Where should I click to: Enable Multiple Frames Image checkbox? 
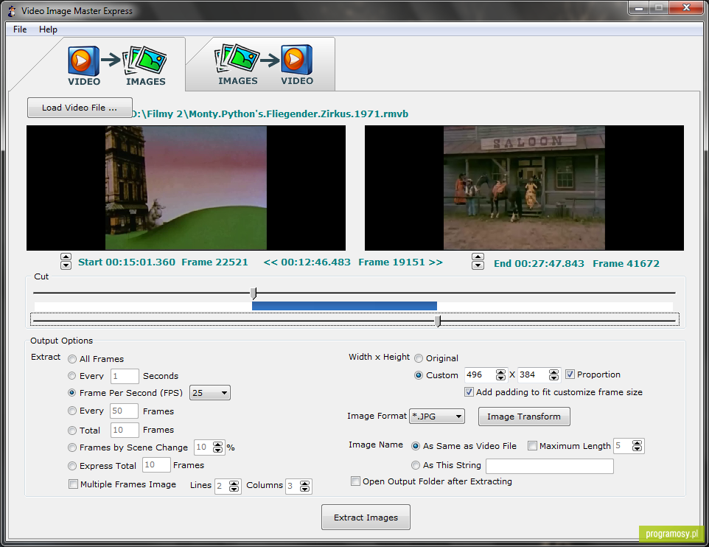coord(73,484)
